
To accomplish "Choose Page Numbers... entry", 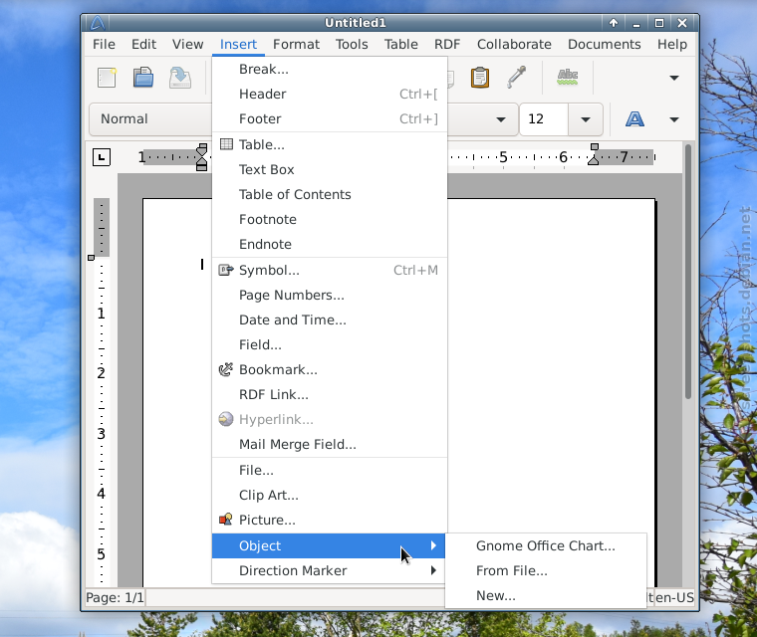I will (x=330, y=295).
